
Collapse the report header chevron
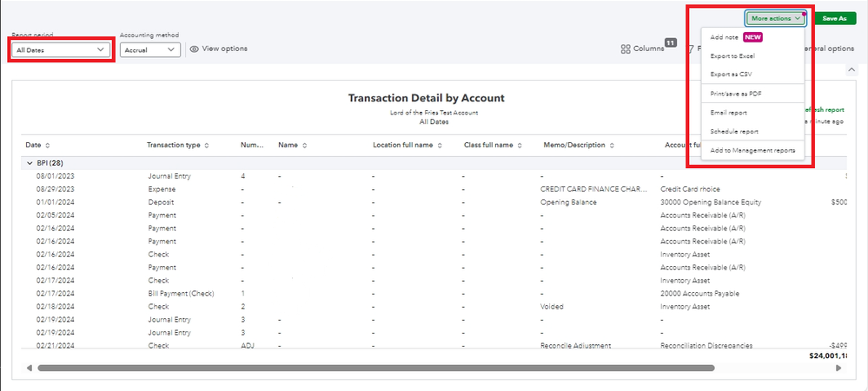coord(851,69)
